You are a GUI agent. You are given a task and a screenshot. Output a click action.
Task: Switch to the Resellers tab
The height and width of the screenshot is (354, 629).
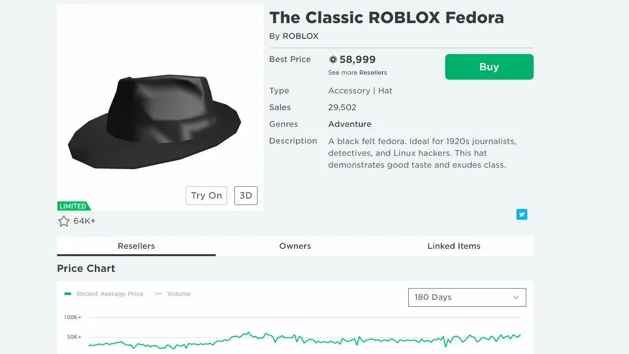point(136,246)
